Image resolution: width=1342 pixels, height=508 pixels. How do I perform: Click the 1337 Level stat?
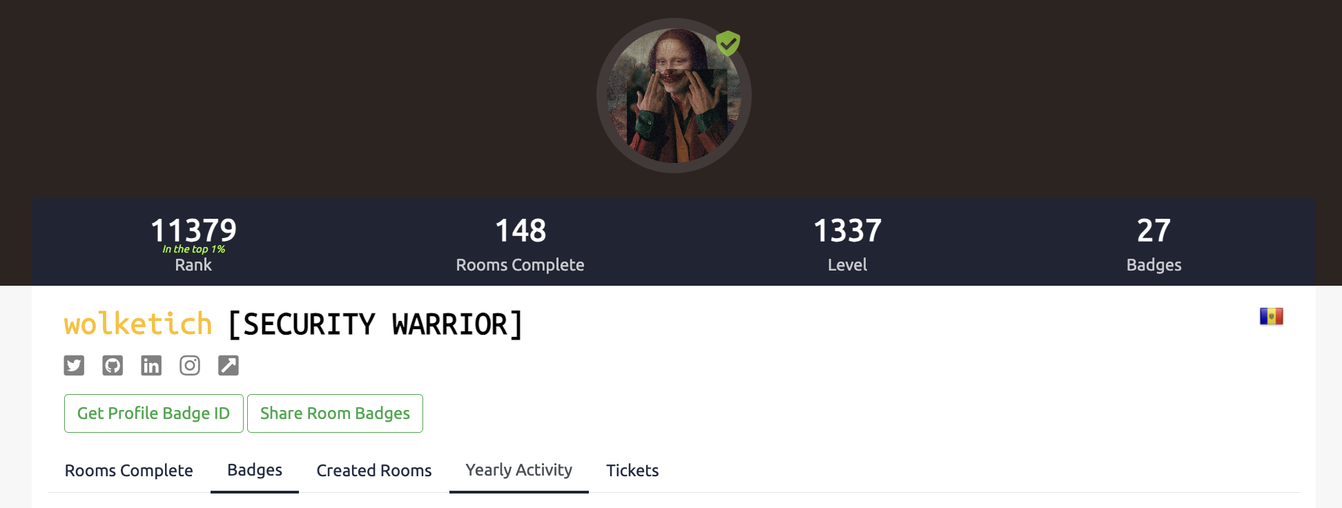coord(848,244)
